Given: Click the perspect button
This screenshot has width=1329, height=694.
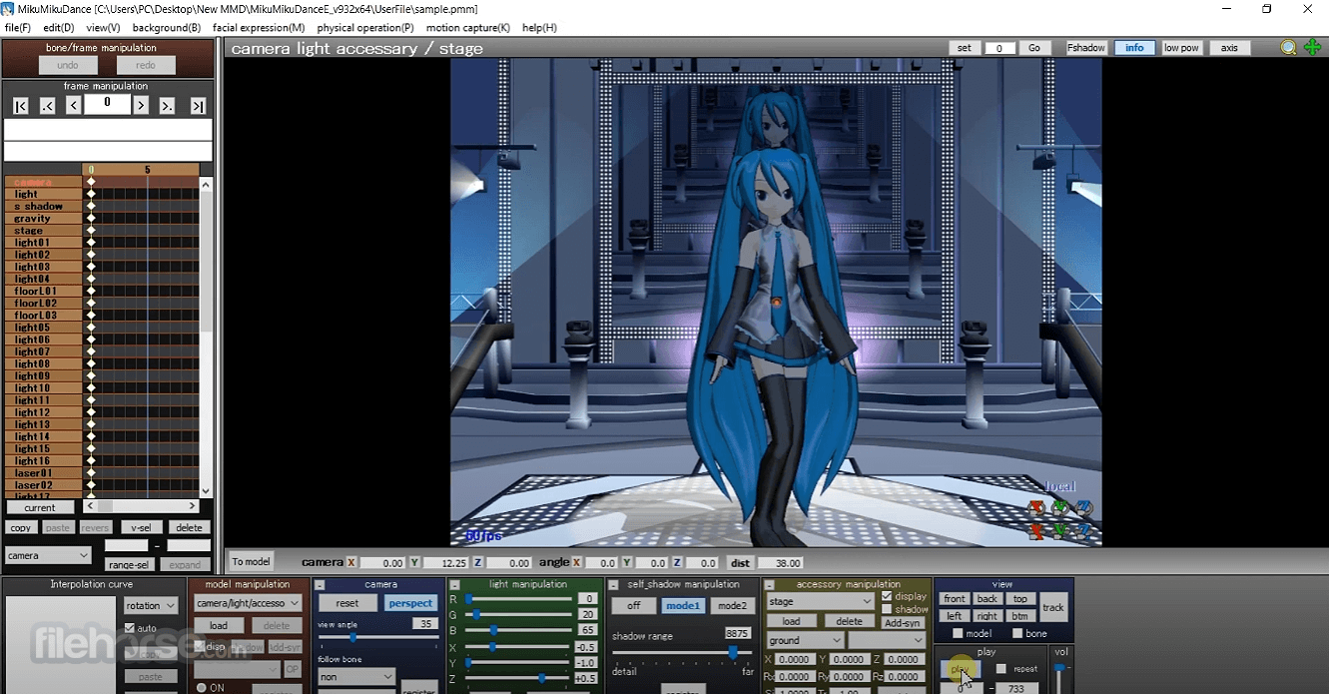Looking at the screenshot, I should [410, 603].
